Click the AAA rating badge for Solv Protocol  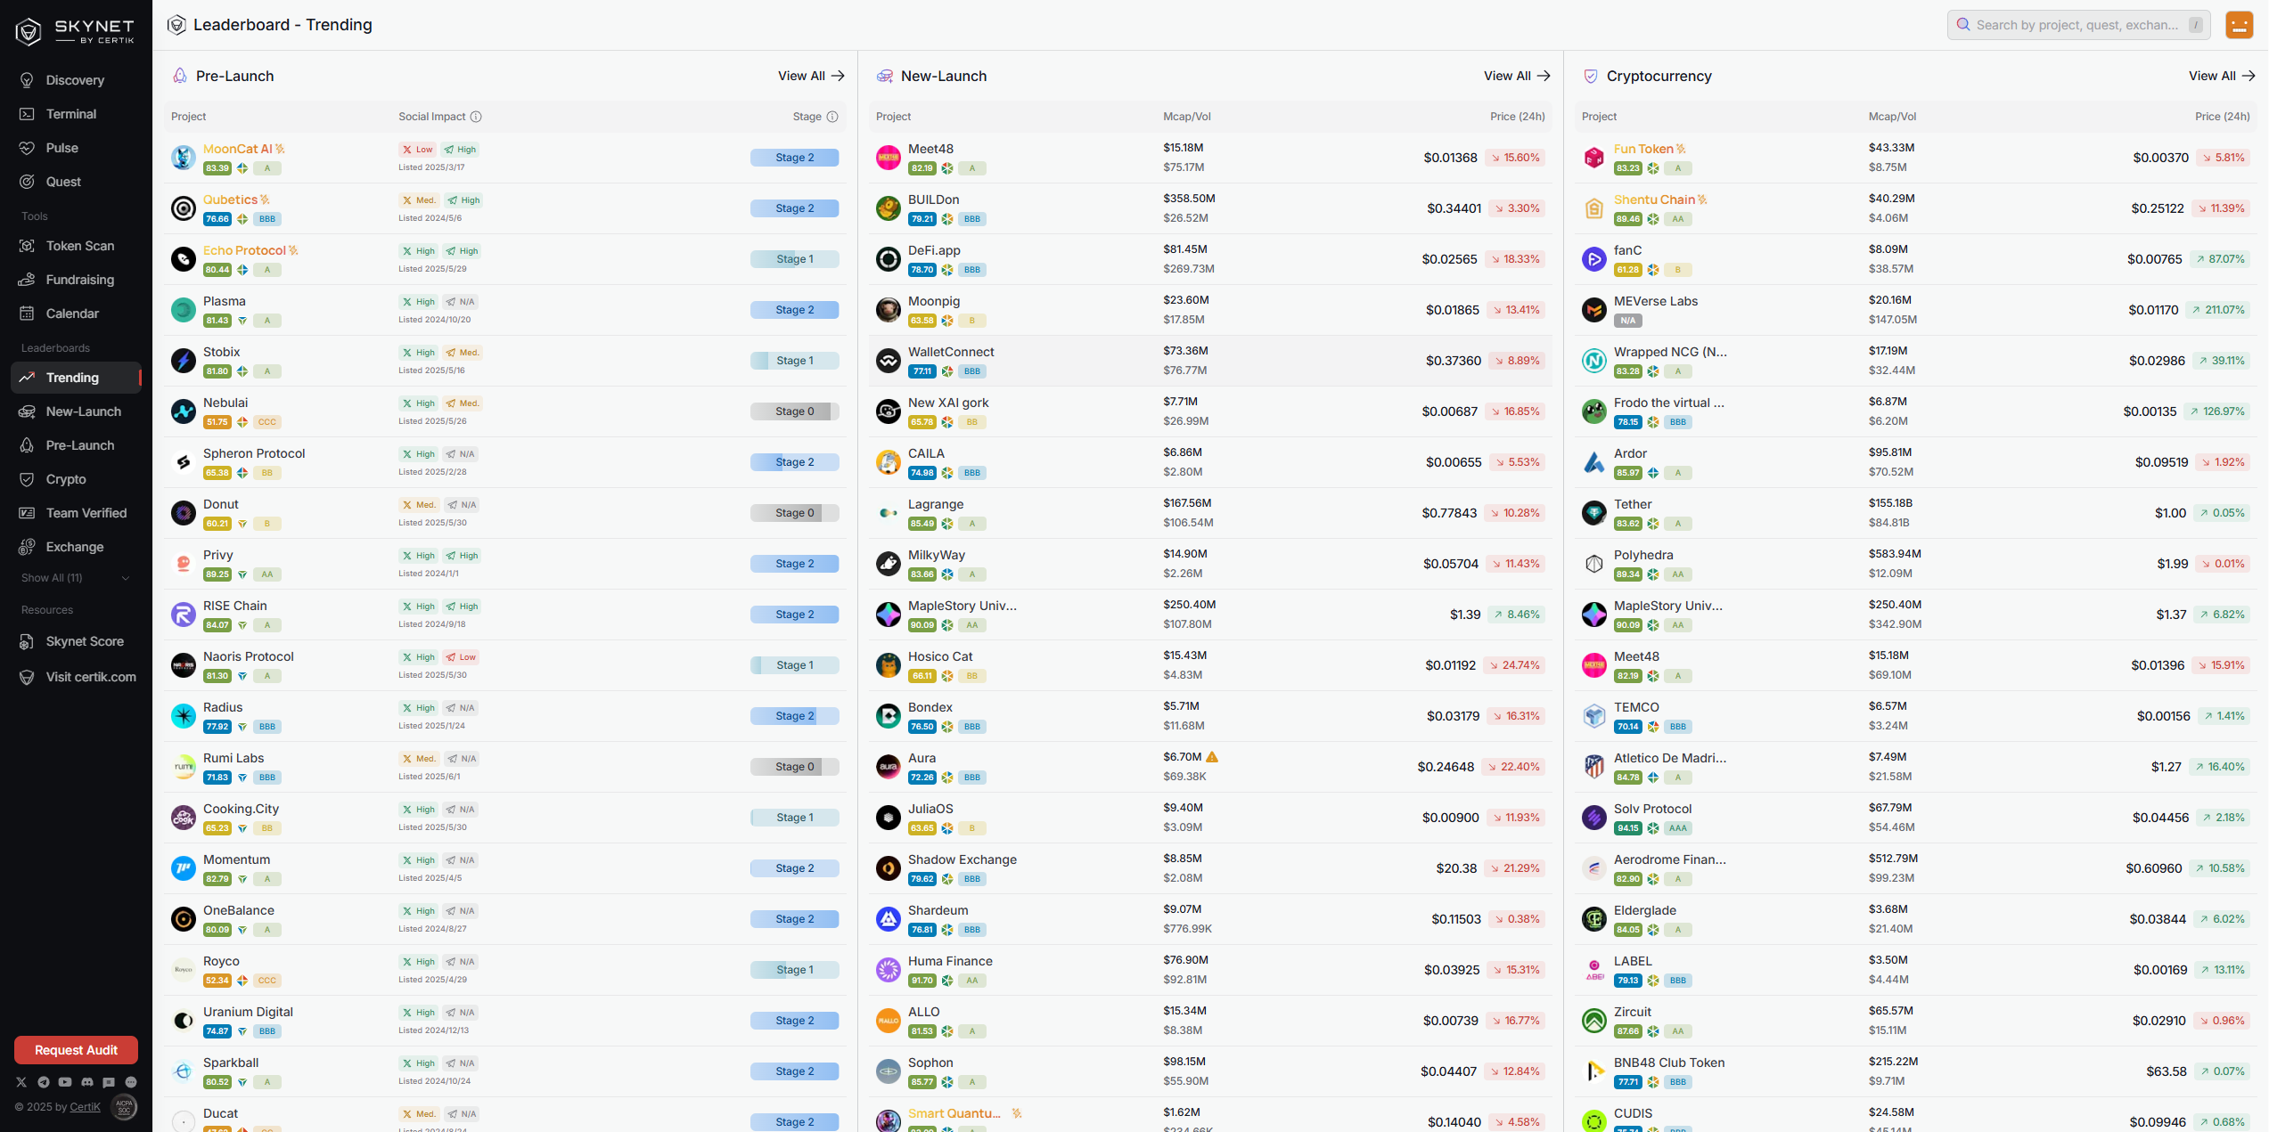1678,828
